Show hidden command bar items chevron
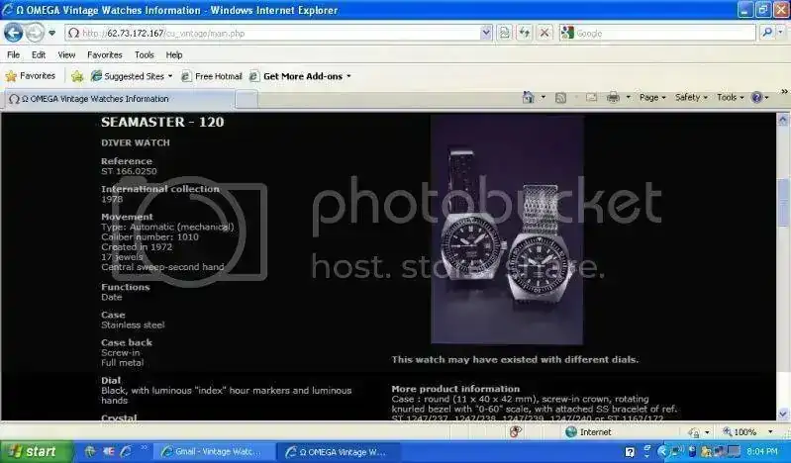 (784, 92)
